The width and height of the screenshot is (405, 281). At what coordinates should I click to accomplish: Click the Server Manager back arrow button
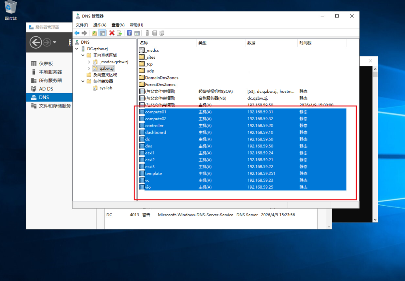click(36, 42)
